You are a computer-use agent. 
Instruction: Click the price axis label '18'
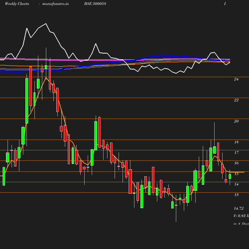click(237, 142)
